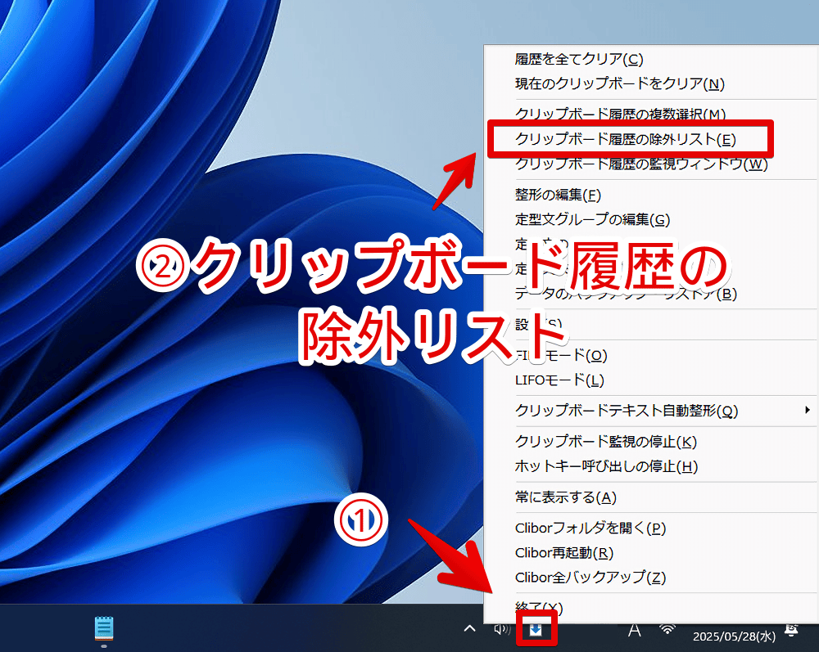Show hidden tray icons chevron

(469, 628)
